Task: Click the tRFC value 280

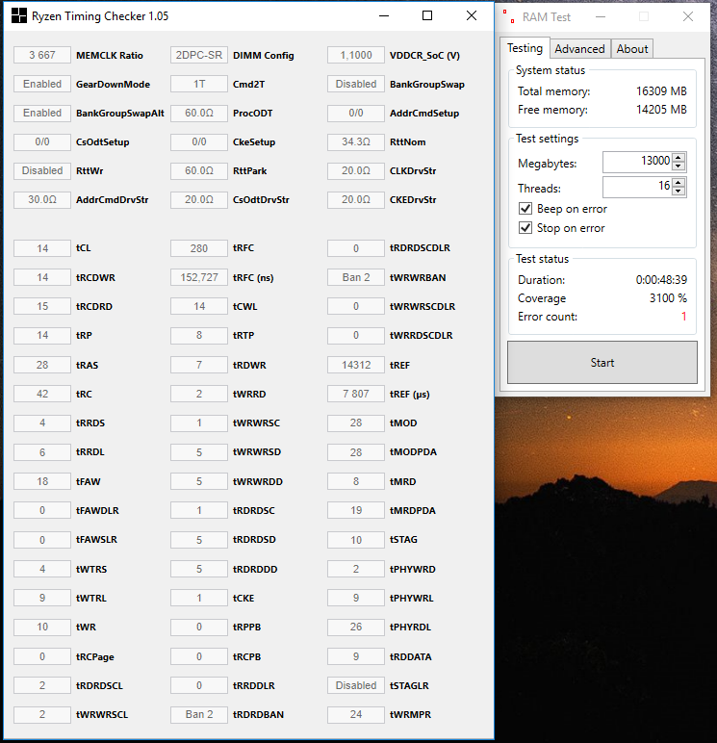Action: pyautogui.click(x=199, y=248)
